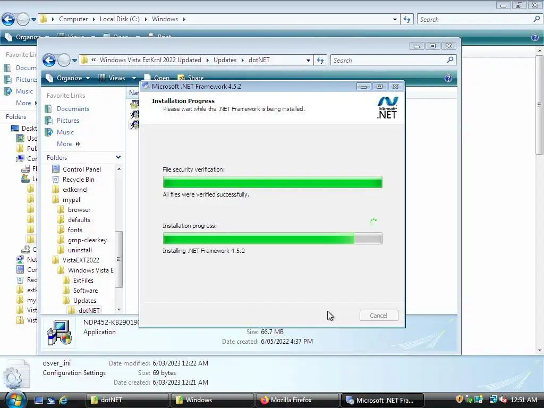Go back in the Windows folder window
The image size is (544, 408).
tap(8, 20)
